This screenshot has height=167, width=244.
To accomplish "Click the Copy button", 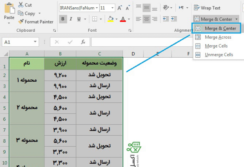I will [x=26, y=13].
